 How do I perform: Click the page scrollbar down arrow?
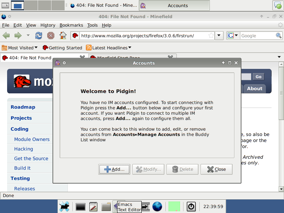tap(281, 189)
